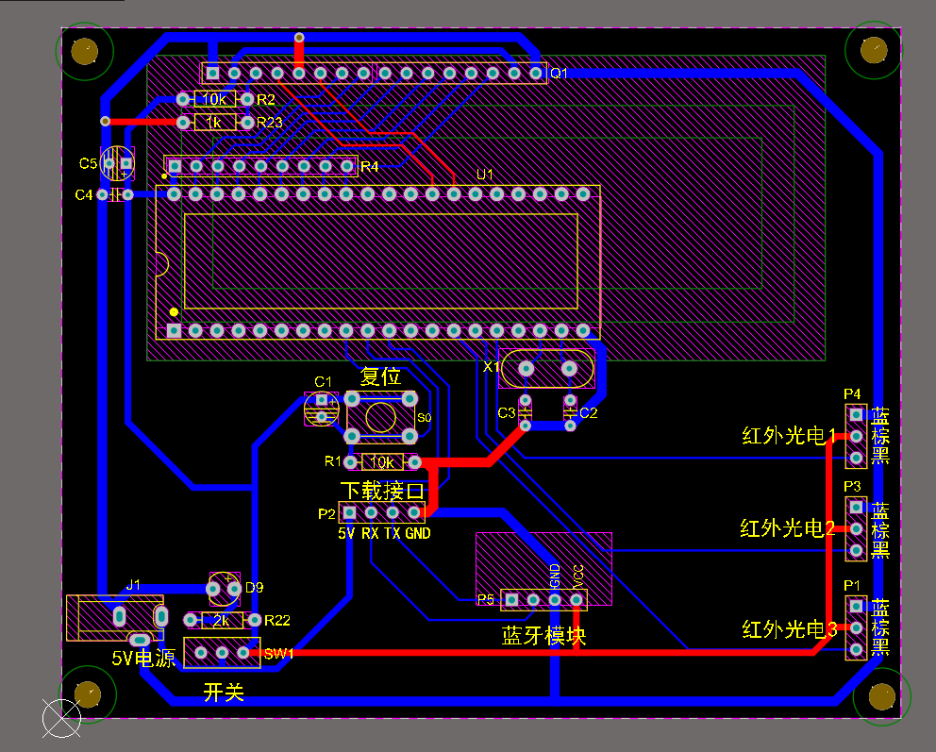Click the 下载接口 silkscreen label

(382, 492)
